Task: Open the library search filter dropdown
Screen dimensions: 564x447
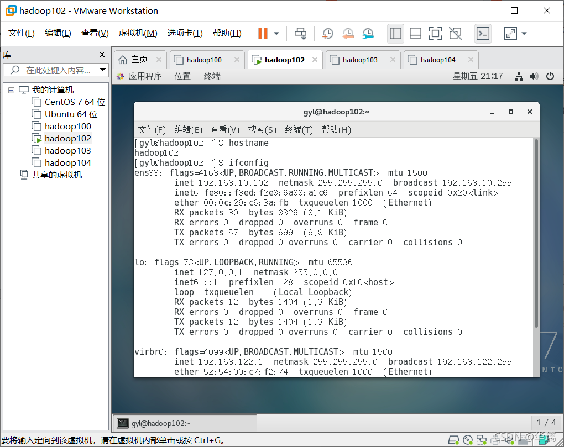Action: pos(102,70)
